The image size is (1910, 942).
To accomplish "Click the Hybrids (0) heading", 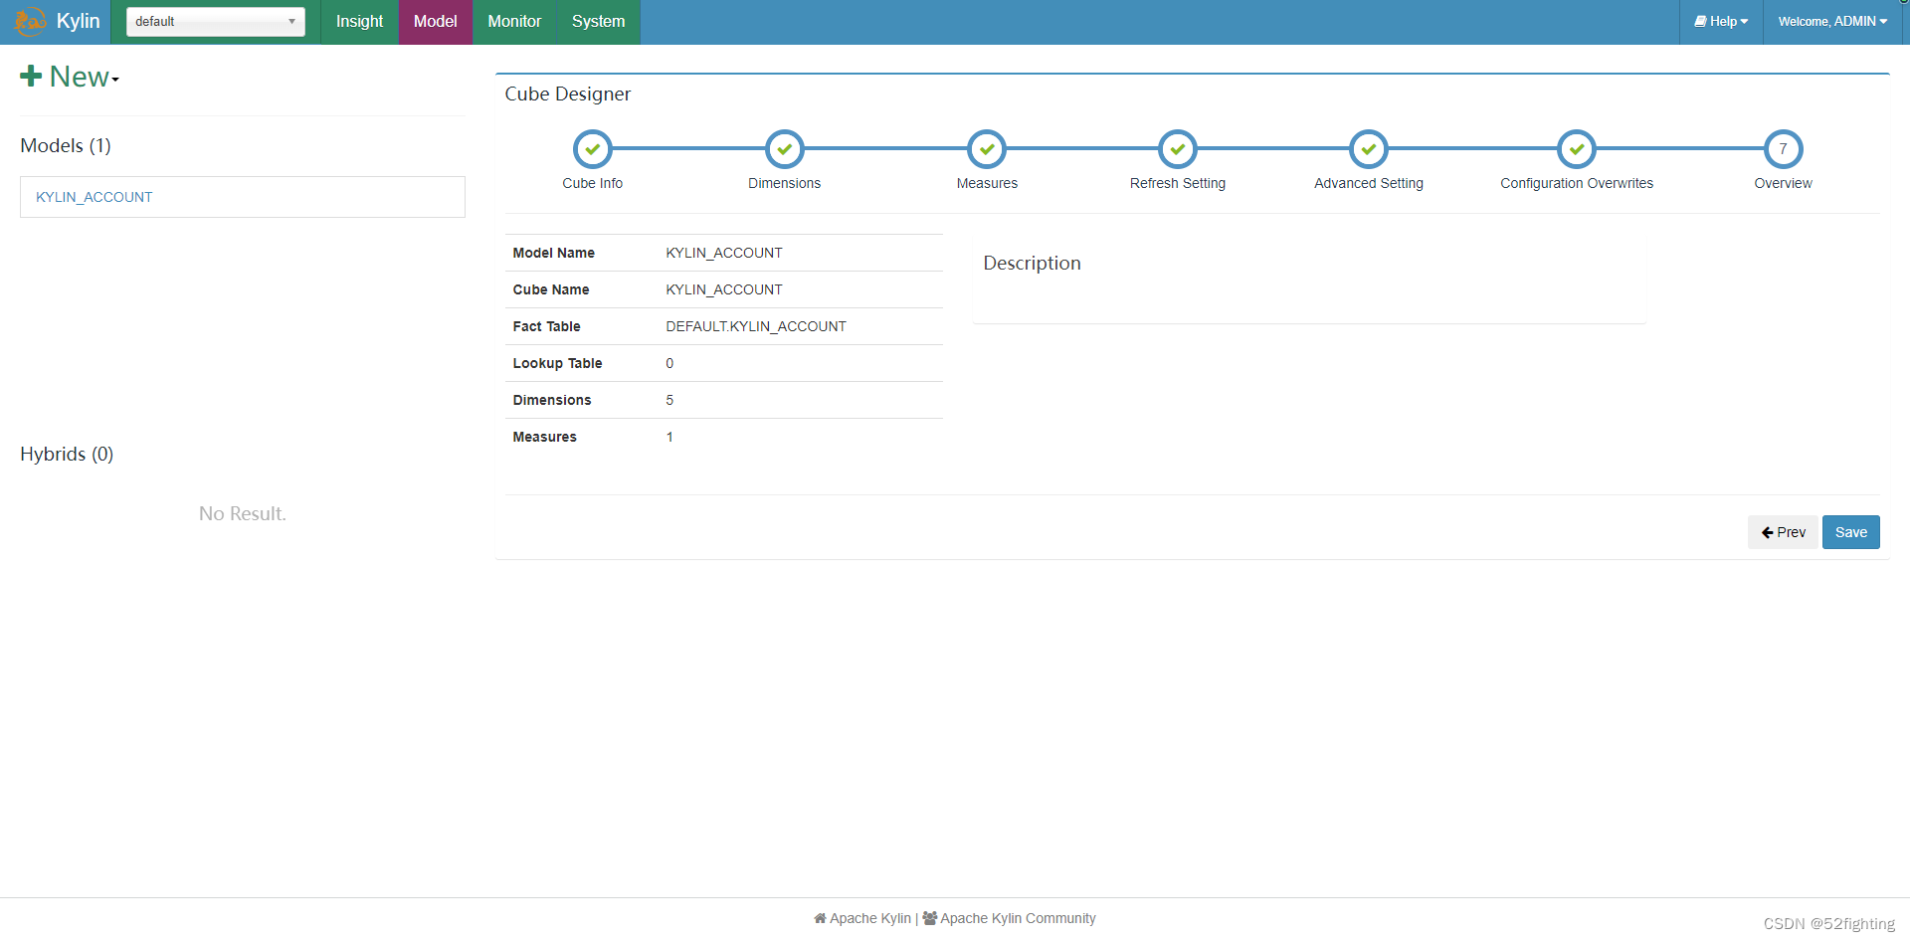I will point(67,454).
